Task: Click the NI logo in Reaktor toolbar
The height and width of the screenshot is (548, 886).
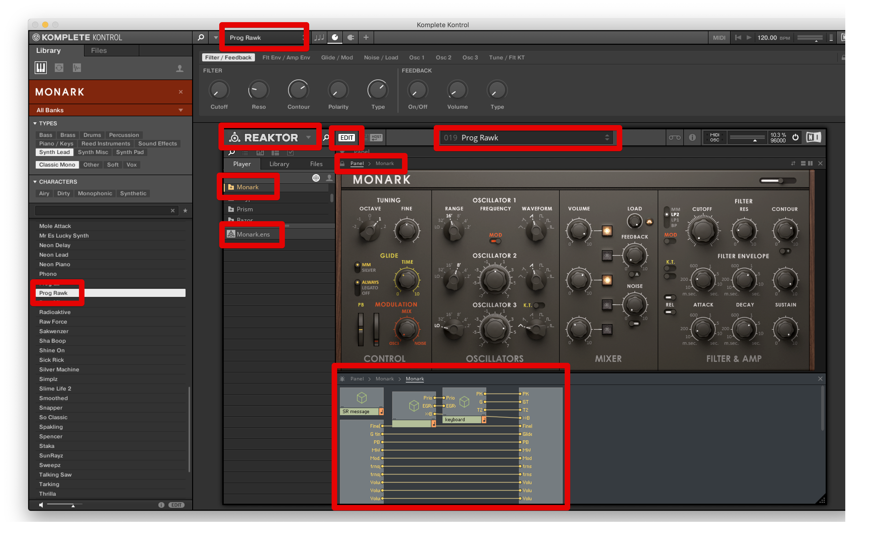Action: tap(813, 137)
